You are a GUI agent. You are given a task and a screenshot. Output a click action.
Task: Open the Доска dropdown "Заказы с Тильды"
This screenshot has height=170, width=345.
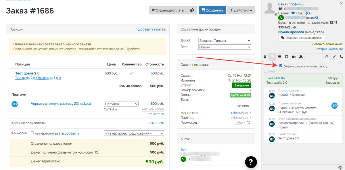click(x=225, y=41)
